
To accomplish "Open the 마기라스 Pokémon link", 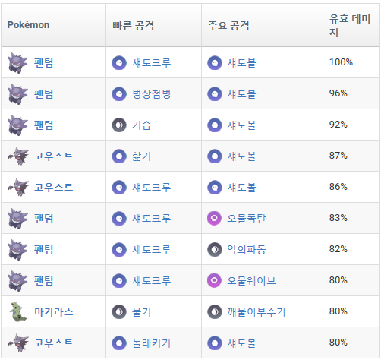I will [x=54, y=311].
